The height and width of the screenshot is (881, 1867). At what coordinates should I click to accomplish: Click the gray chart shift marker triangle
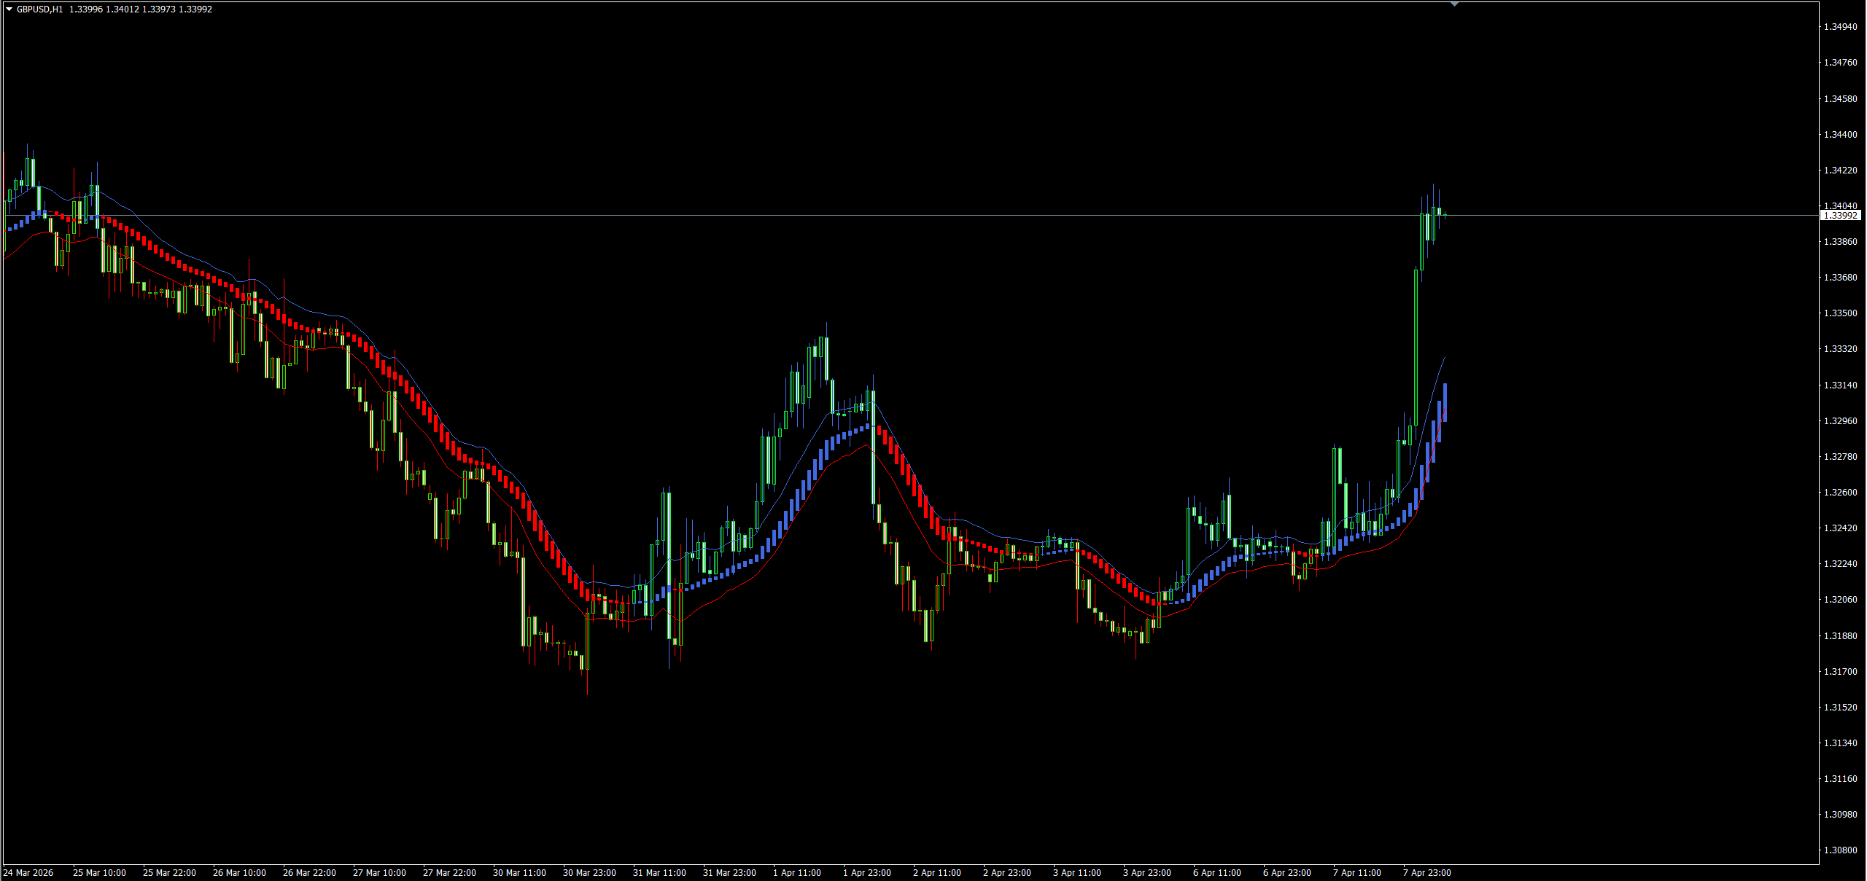click(x=1454, y=4)
